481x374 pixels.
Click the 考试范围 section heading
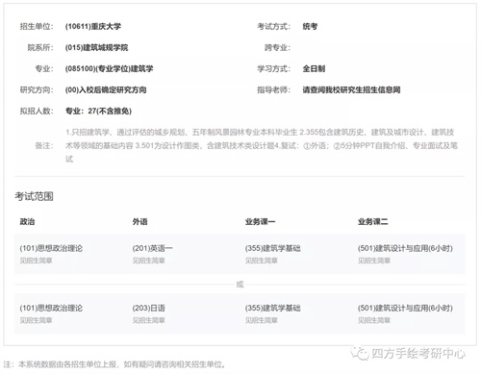point(34,196)
